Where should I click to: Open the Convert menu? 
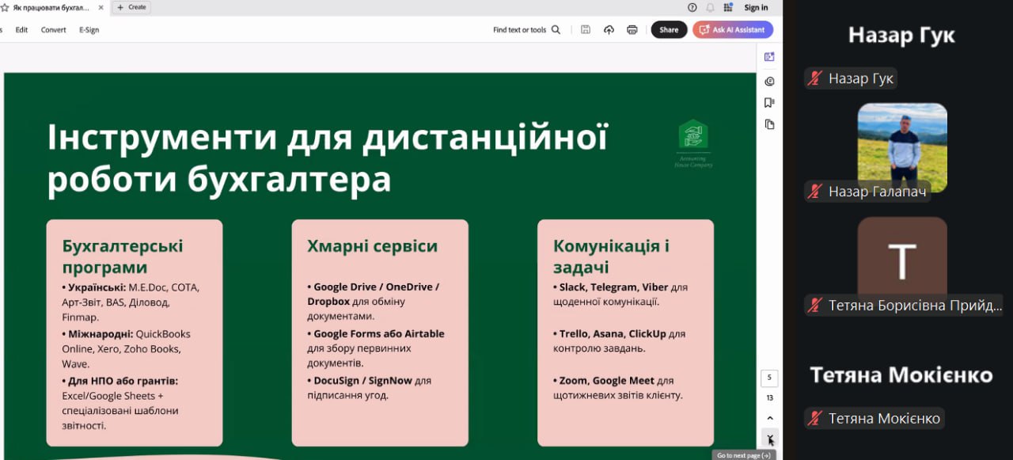[x=54, y=30]
